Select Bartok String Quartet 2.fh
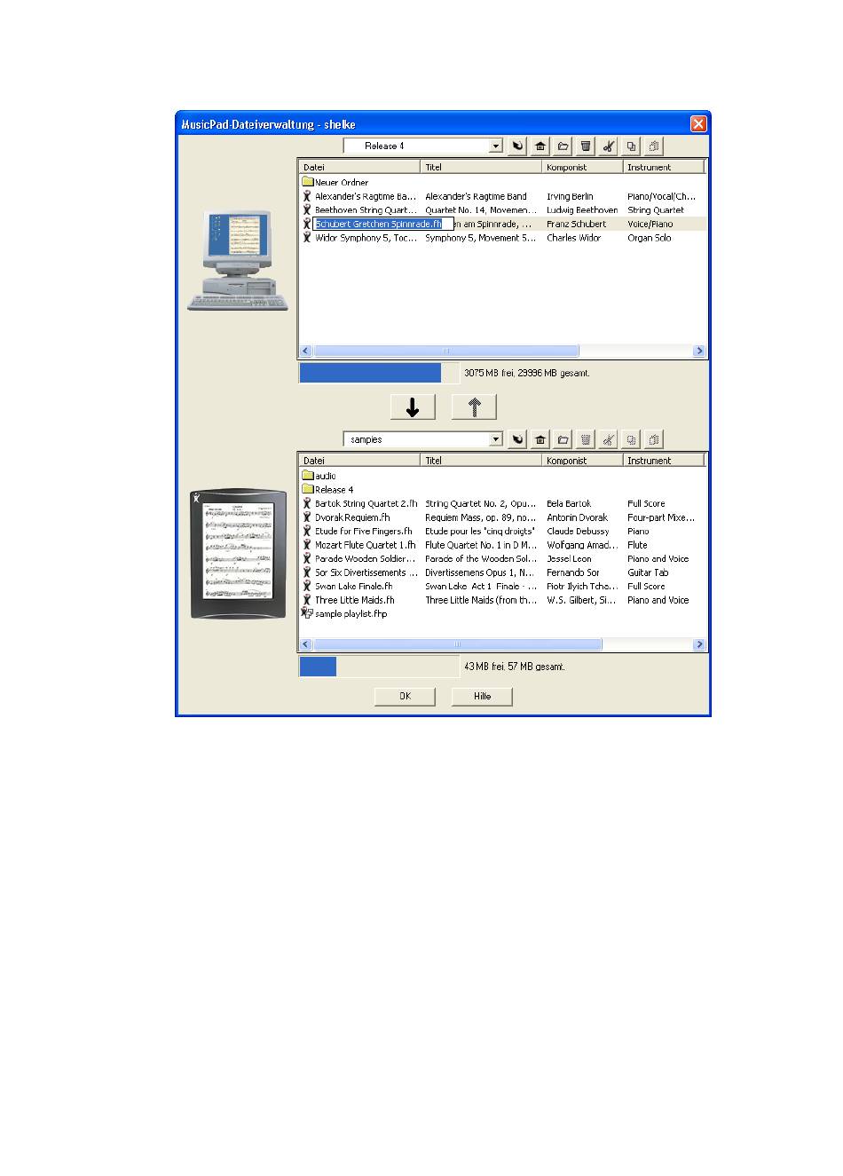Image resolution: width=843 pixels, height=1176 pixels. coord(366,503)
